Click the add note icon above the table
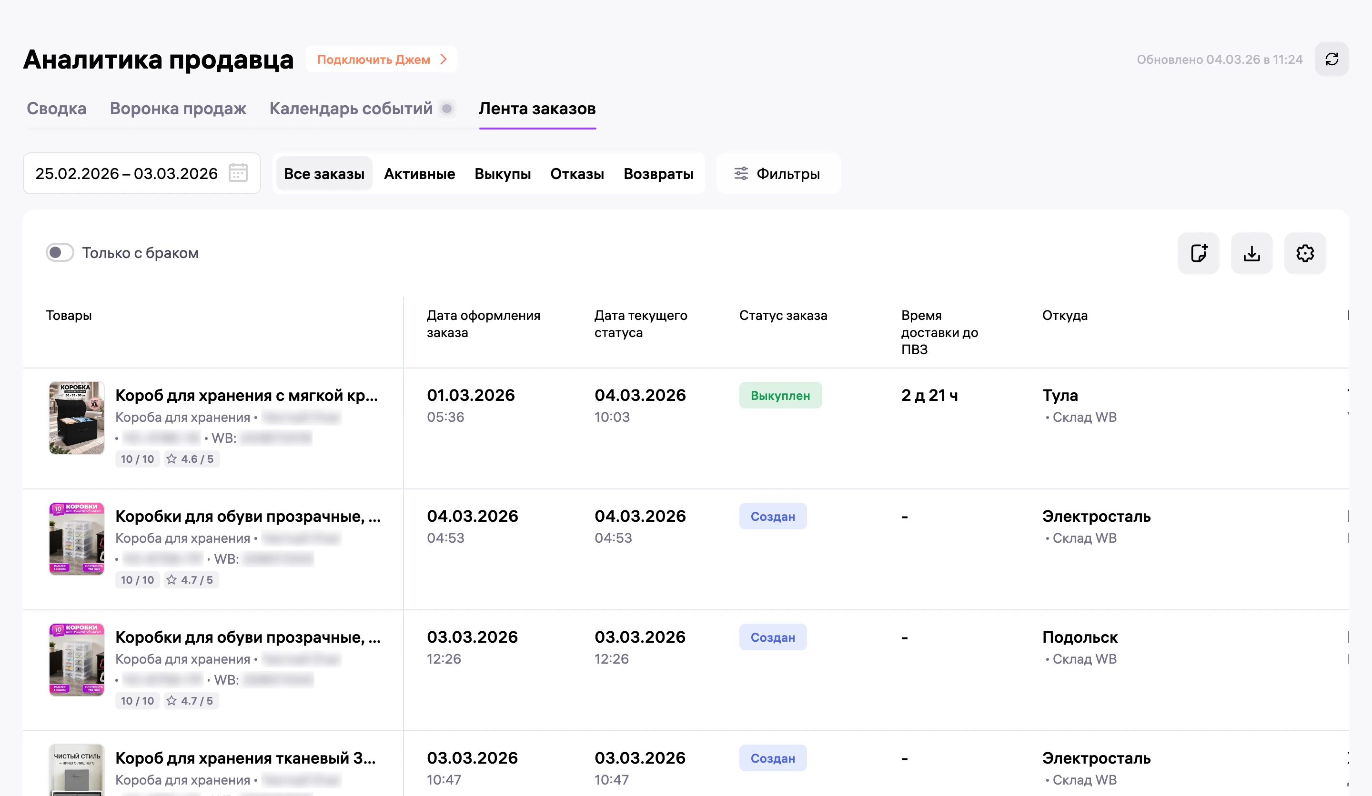Viewport: 1372px width, 796px height. (x=1198, y=253)
